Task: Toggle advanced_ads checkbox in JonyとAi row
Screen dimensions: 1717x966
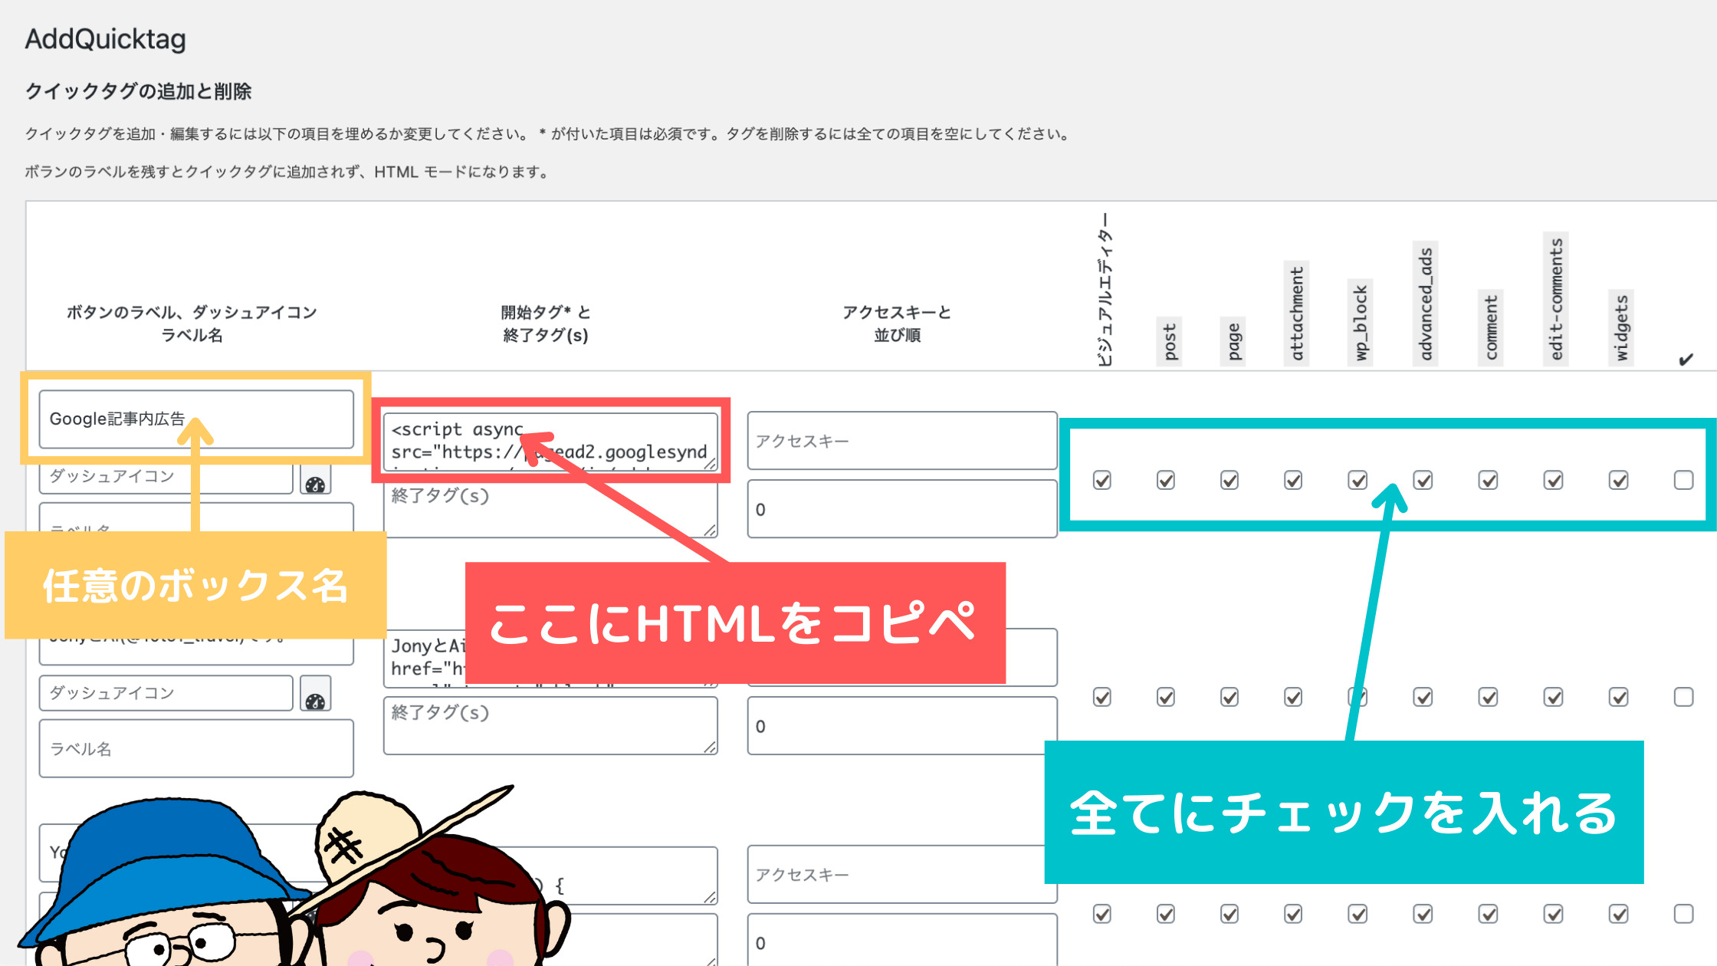Action: [1423, 698]
